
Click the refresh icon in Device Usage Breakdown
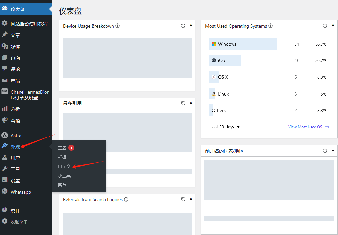pos(183,26)
